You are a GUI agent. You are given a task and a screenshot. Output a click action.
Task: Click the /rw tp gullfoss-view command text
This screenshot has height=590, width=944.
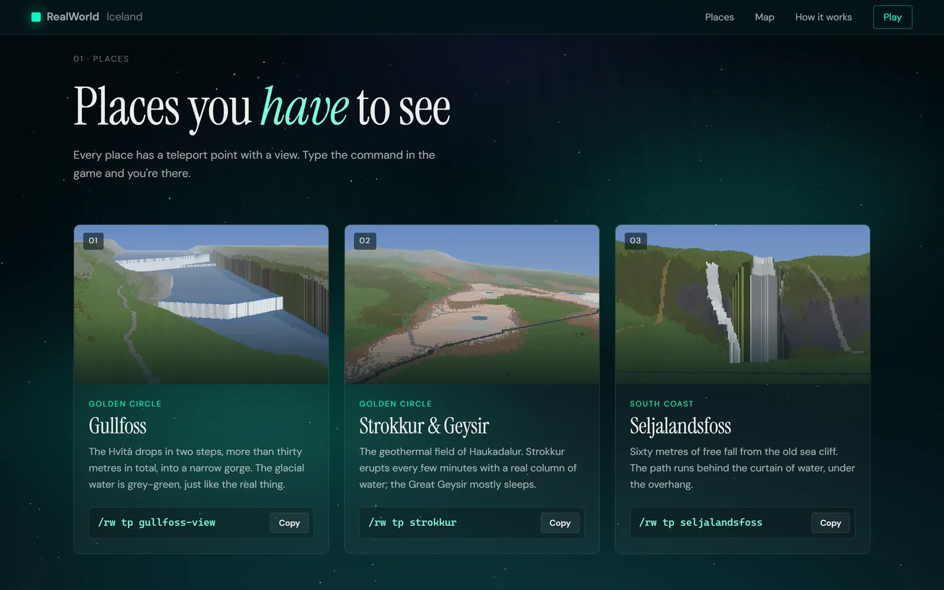[x=157, y=522]
